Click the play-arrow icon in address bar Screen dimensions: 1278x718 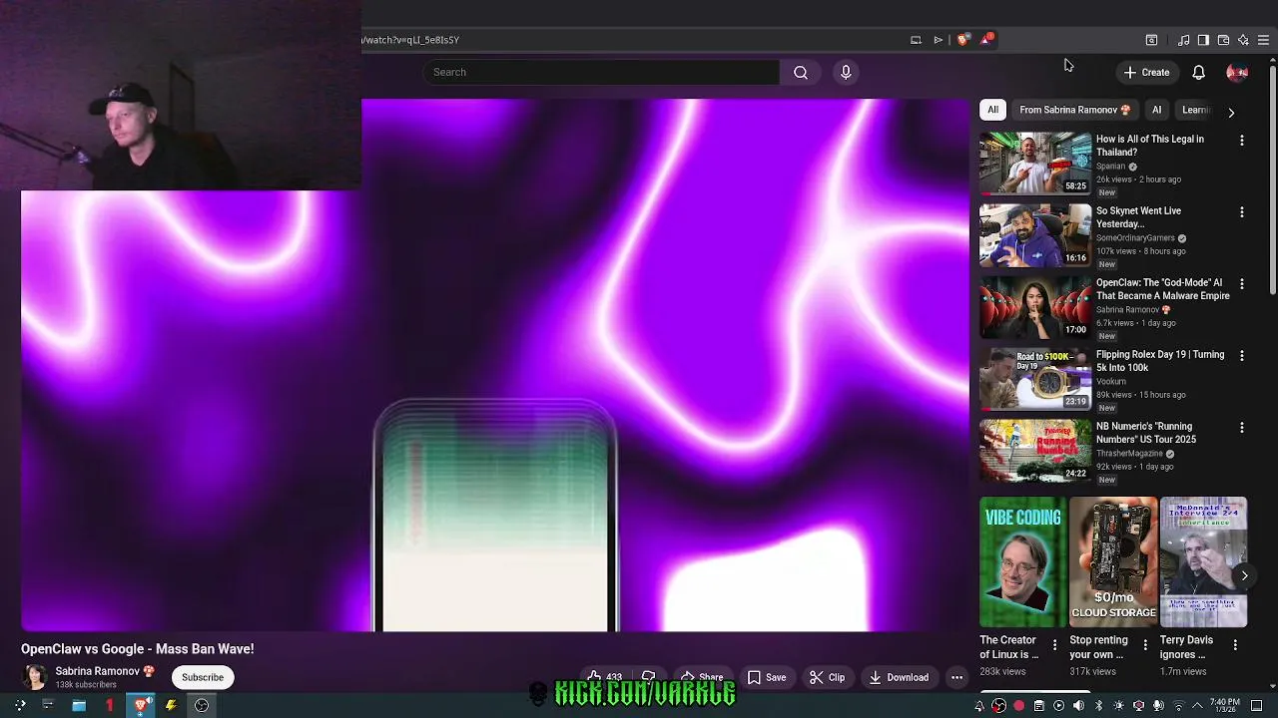pyautogui.click(x=939, y=40)
